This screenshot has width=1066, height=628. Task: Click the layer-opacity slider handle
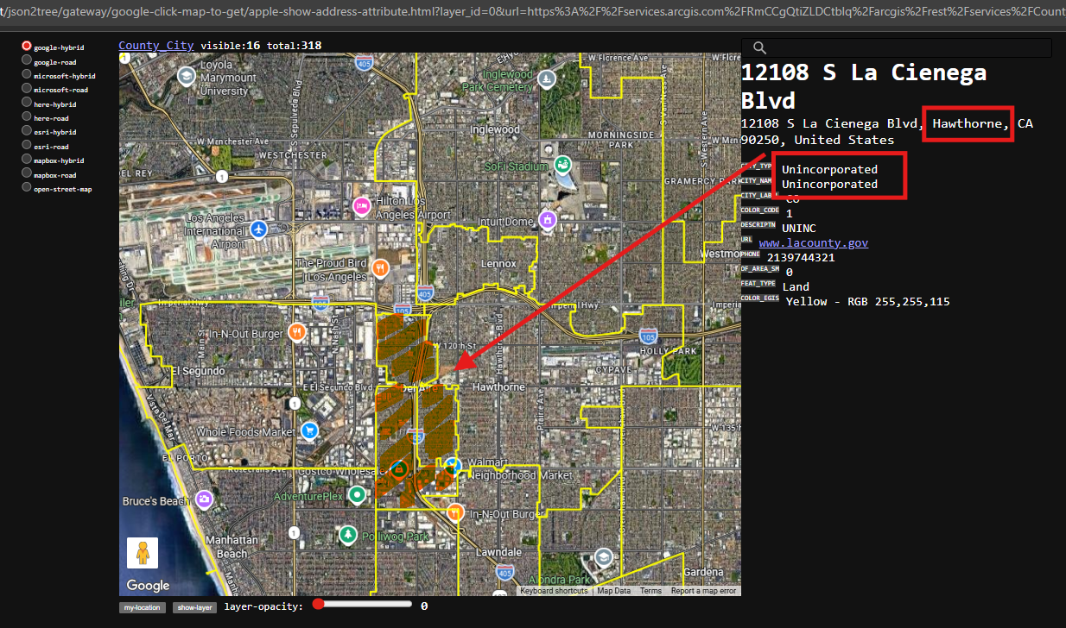pyautogui.click(x=319, y=605)
